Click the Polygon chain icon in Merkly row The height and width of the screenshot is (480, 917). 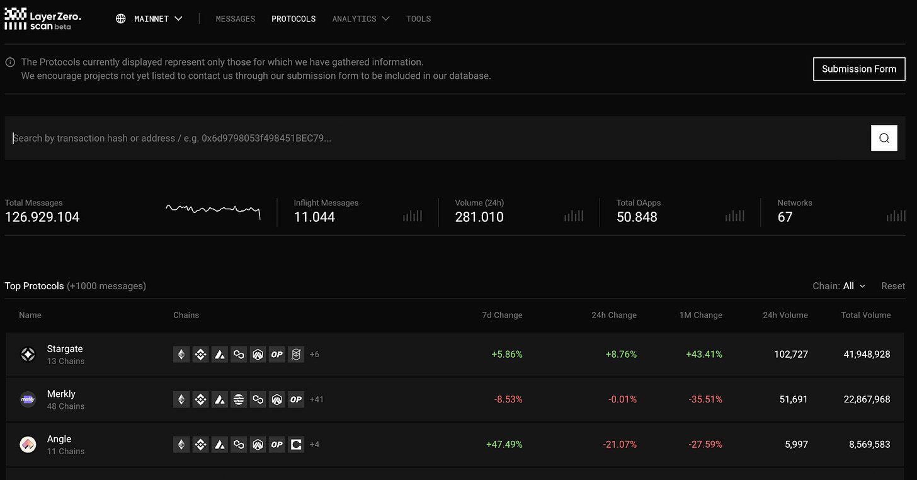(x=258, y=399)
